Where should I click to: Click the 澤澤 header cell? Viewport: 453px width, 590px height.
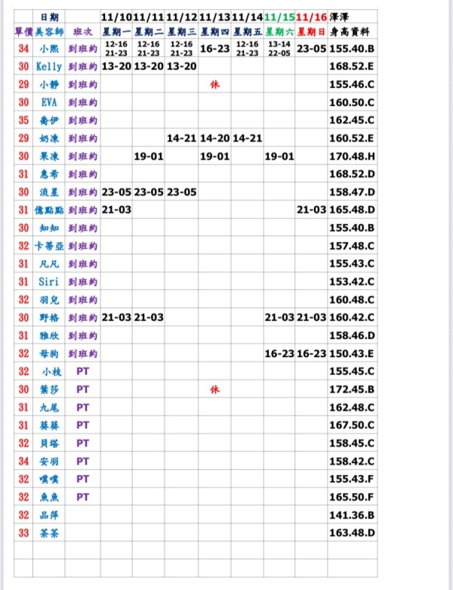pyautogui.click(x=340, y=16)
